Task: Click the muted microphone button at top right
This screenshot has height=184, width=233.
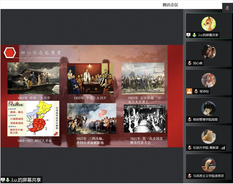Action: pos(227,8)
